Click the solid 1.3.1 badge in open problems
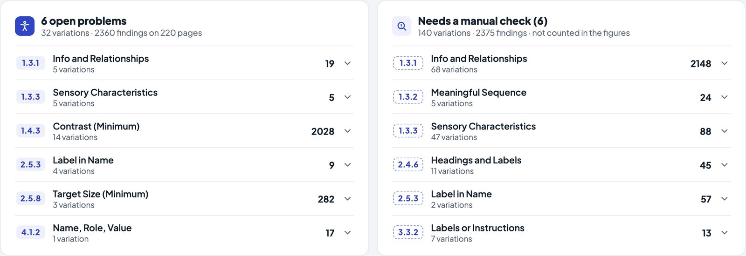746x256 pixels. click(30, 63)
